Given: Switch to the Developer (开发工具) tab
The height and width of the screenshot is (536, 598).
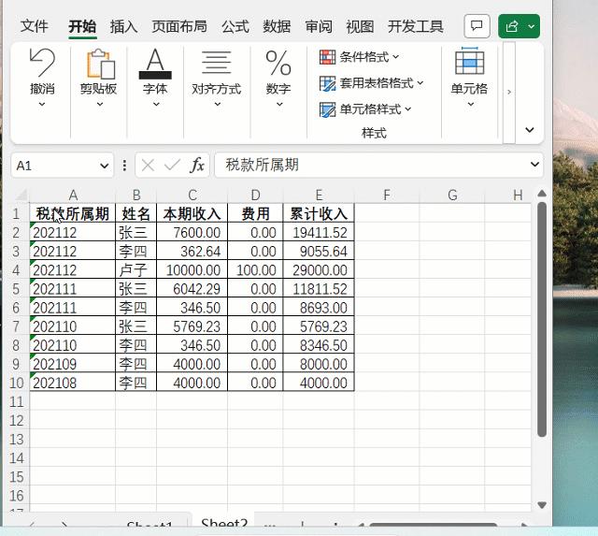Looking at the screenshot, I should coord(415,26).
